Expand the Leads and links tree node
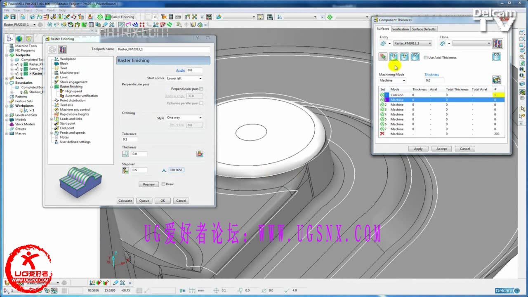 (x=52, y=119)
